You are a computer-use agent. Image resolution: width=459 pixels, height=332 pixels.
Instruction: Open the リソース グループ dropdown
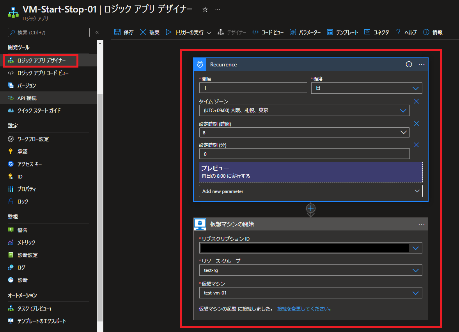(310, 270)
